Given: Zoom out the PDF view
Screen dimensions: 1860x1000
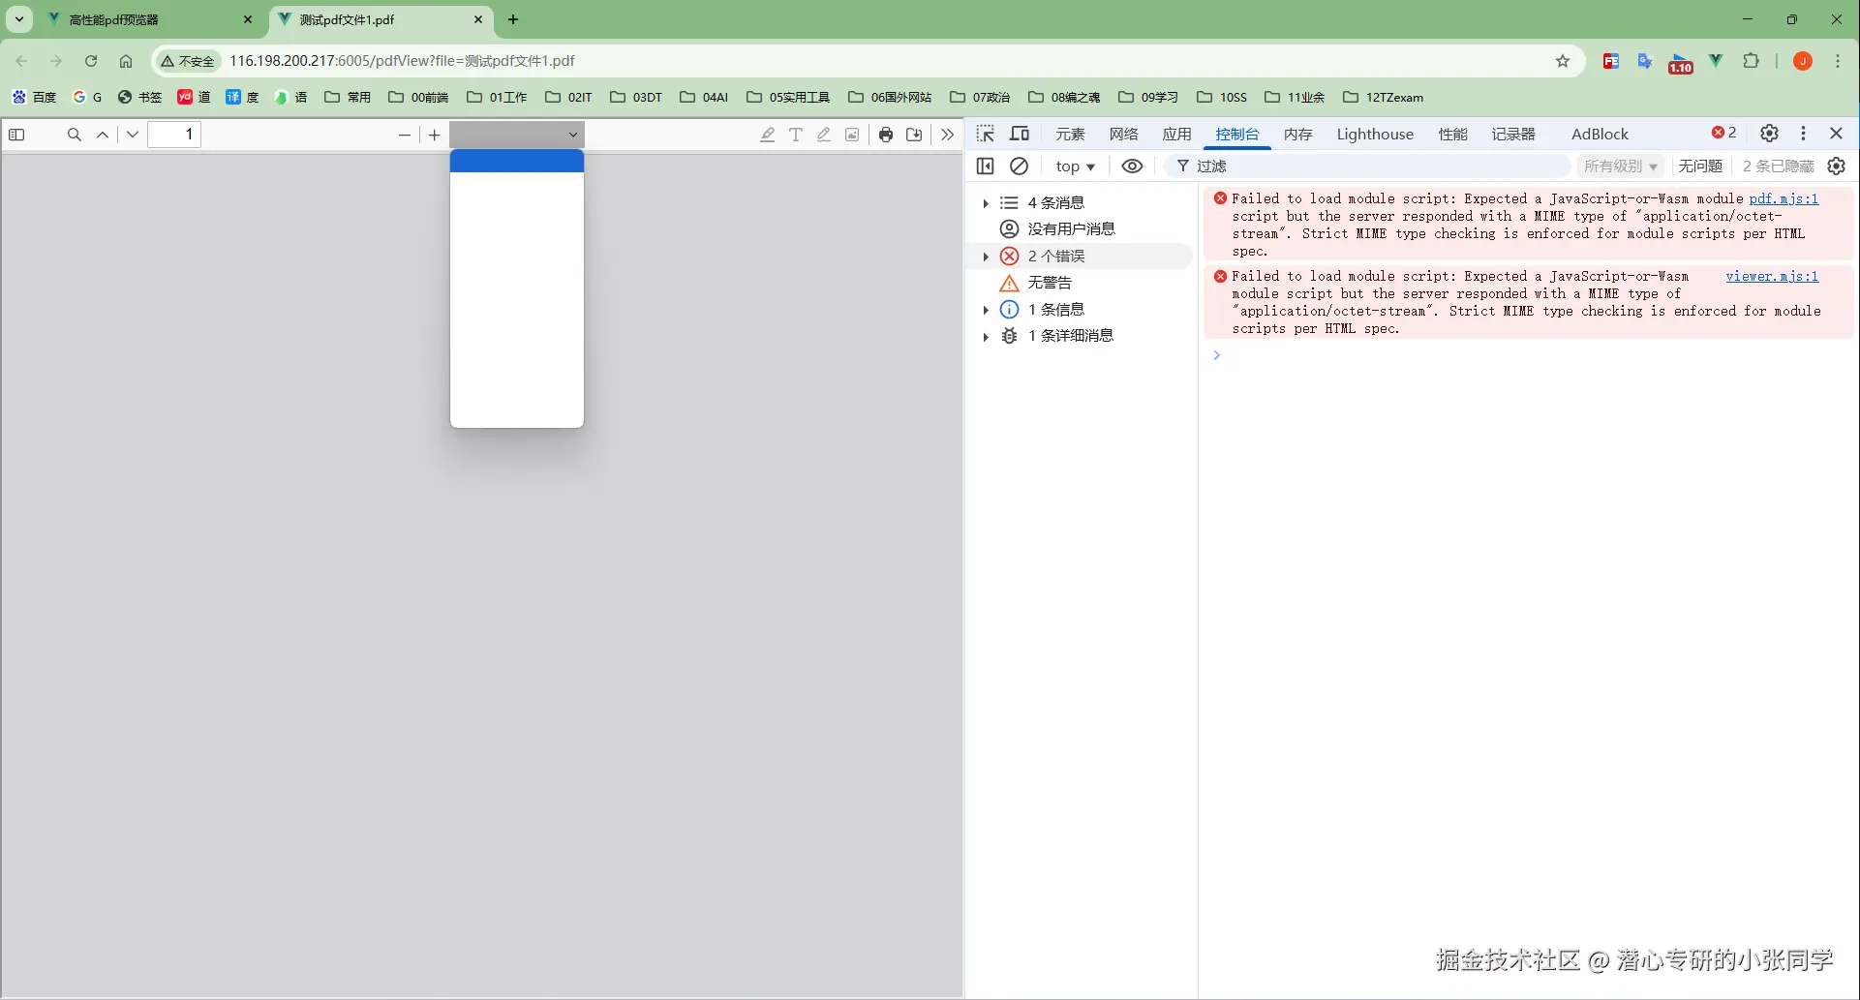Looking at the screenshot, I should [405, 135].
